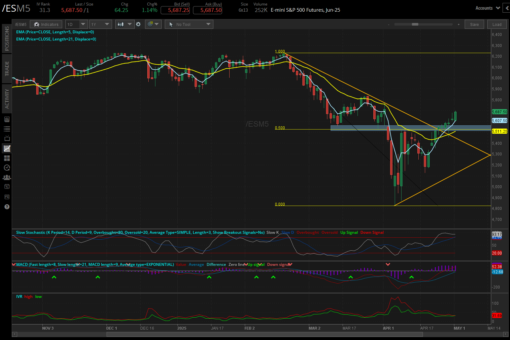The image size is (510, 340).
Task: Click the scrollbar left arrow
Action: pyautogui.click(x=14, y=334)
